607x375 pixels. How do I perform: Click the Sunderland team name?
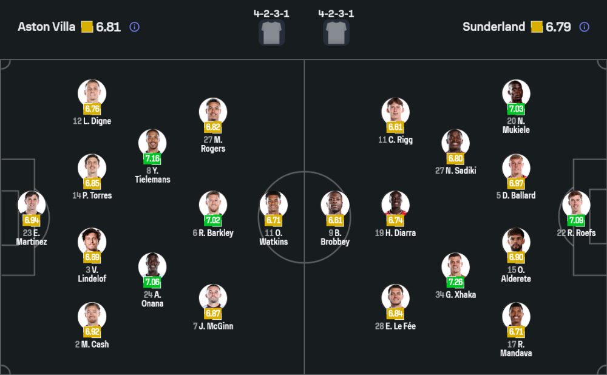point(493,27)
